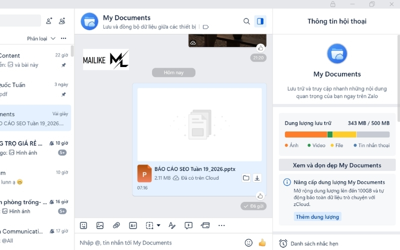The image size is (400, 250).
Task: Click the add friend icon
Action: [49, 21]
